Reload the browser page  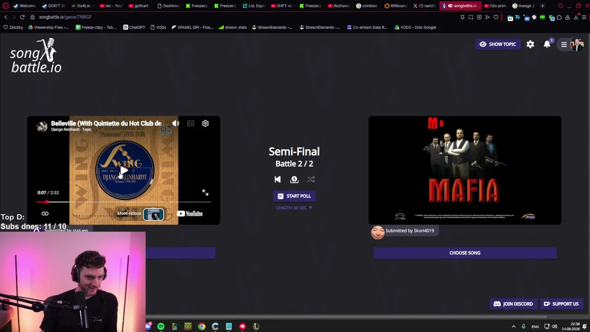click(x=22, y=17)
